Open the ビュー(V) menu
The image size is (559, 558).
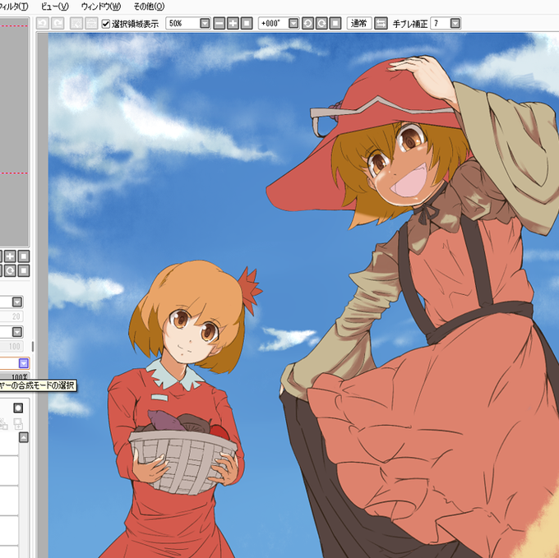point(55,7)
